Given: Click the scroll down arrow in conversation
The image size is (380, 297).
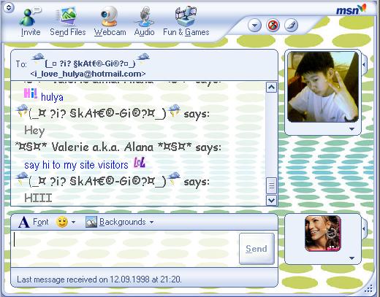Looking at the screenshot, I should (271, 201).
